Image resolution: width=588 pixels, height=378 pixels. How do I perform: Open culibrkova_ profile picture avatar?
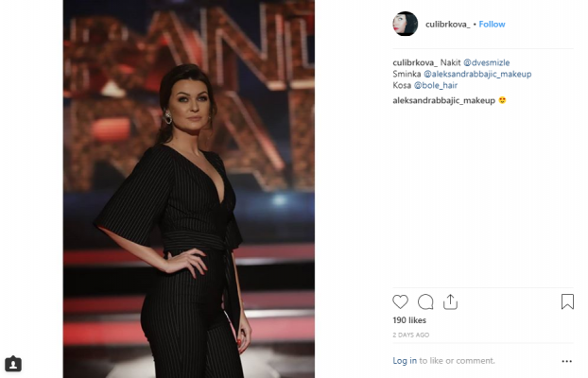tap(405, 24)
